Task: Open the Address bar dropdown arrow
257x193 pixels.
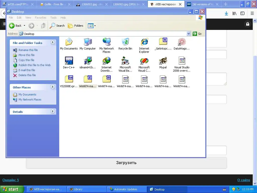Action: pyautogui.click(x=189, y=34)
